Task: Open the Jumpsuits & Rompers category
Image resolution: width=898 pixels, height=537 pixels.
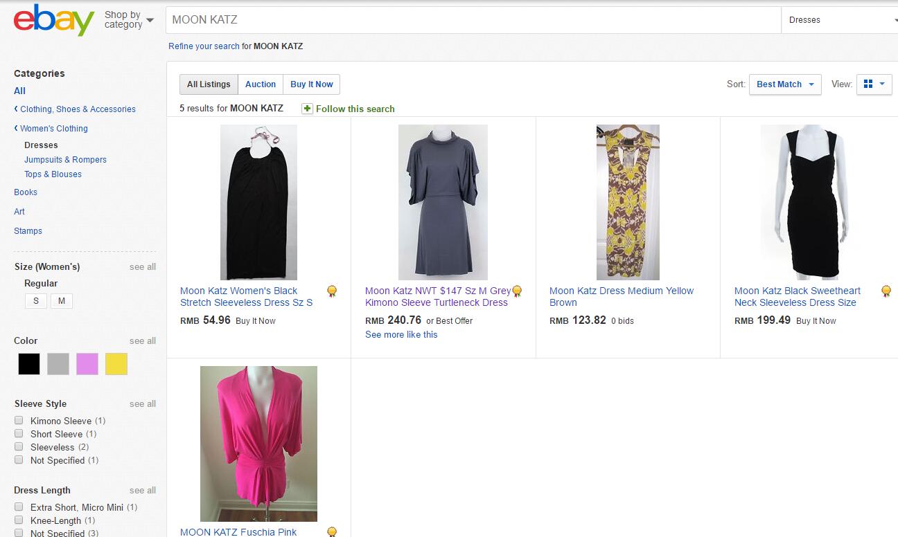Action: tap(65, 160)
